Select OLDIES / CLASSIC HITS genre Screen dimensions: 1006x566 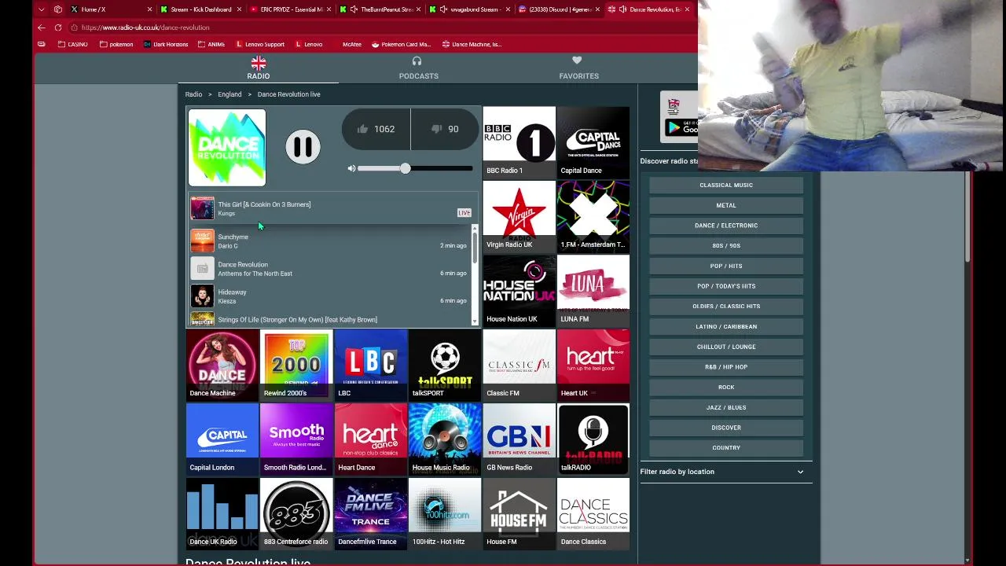(726, 306)
